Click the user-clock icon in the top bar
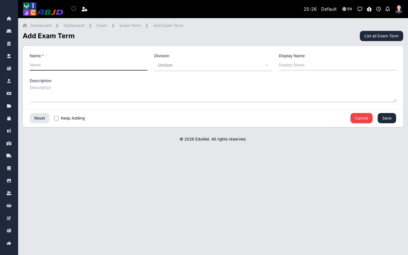Screen dimensions: 408x255 click(84, 9)
